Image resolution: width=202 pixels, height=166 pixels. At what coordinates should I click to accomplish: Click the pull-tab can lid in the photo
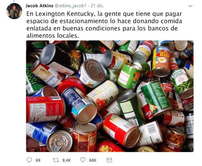(59, 141)
